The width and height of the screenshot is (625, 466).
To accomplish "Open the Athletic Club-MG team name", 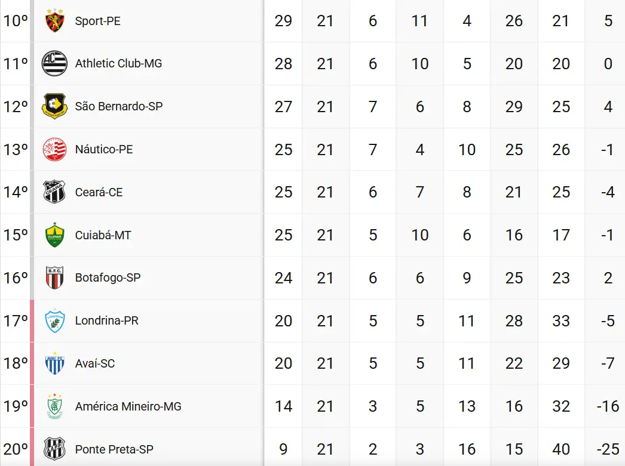I will 118,63.
